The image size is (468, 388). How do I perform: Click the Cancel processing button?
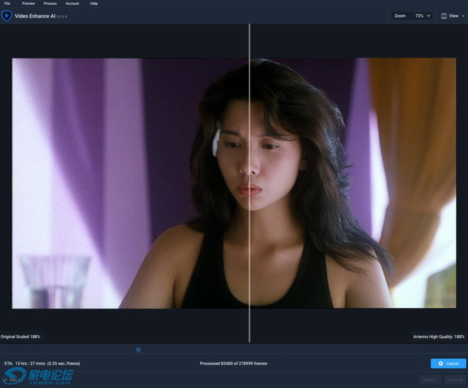(x=448, y=363)
